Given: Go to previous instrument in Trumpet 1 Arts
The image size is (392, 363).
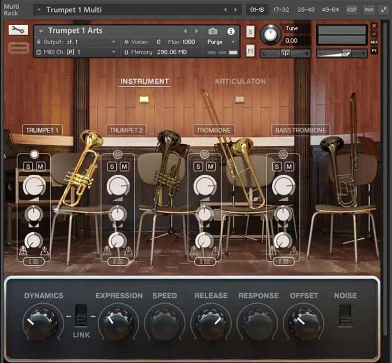Looking at the screenshot, I should tap(185, 31).
